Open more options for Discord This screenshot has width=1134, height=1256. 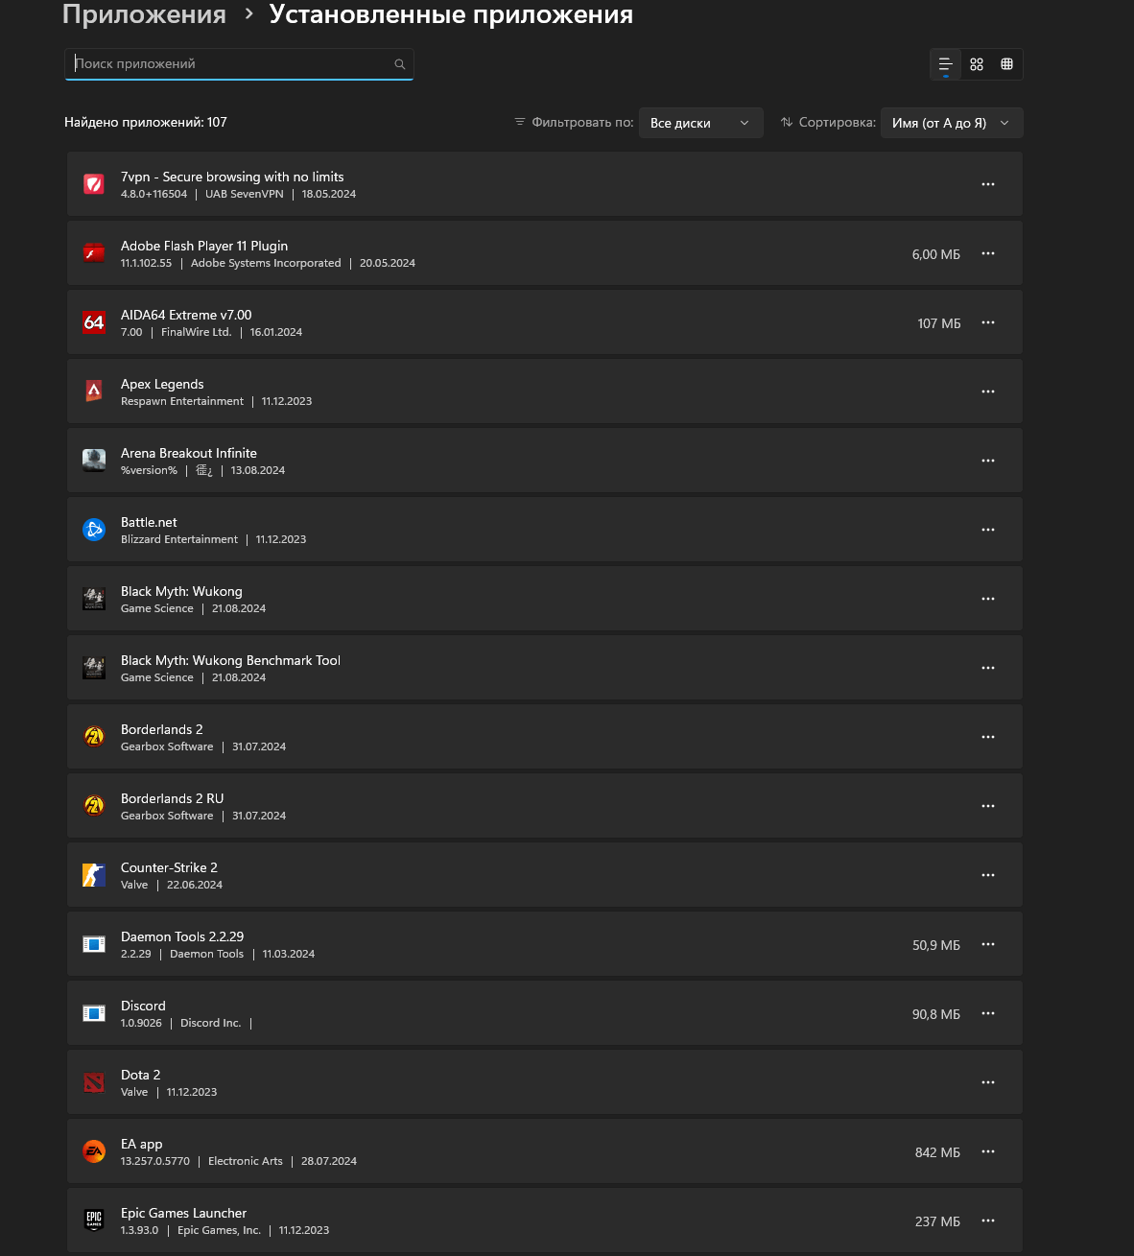coord(988,1013)
